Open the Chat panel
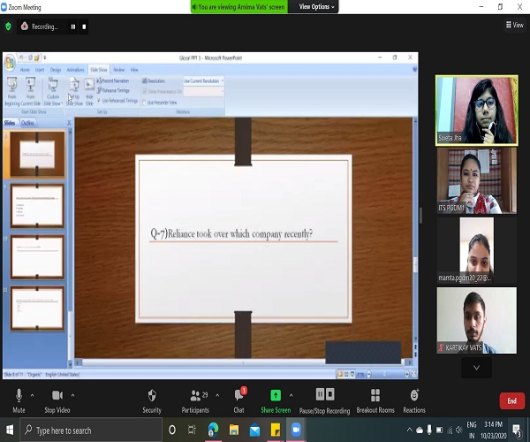530x442 pixels. point(239,401)
